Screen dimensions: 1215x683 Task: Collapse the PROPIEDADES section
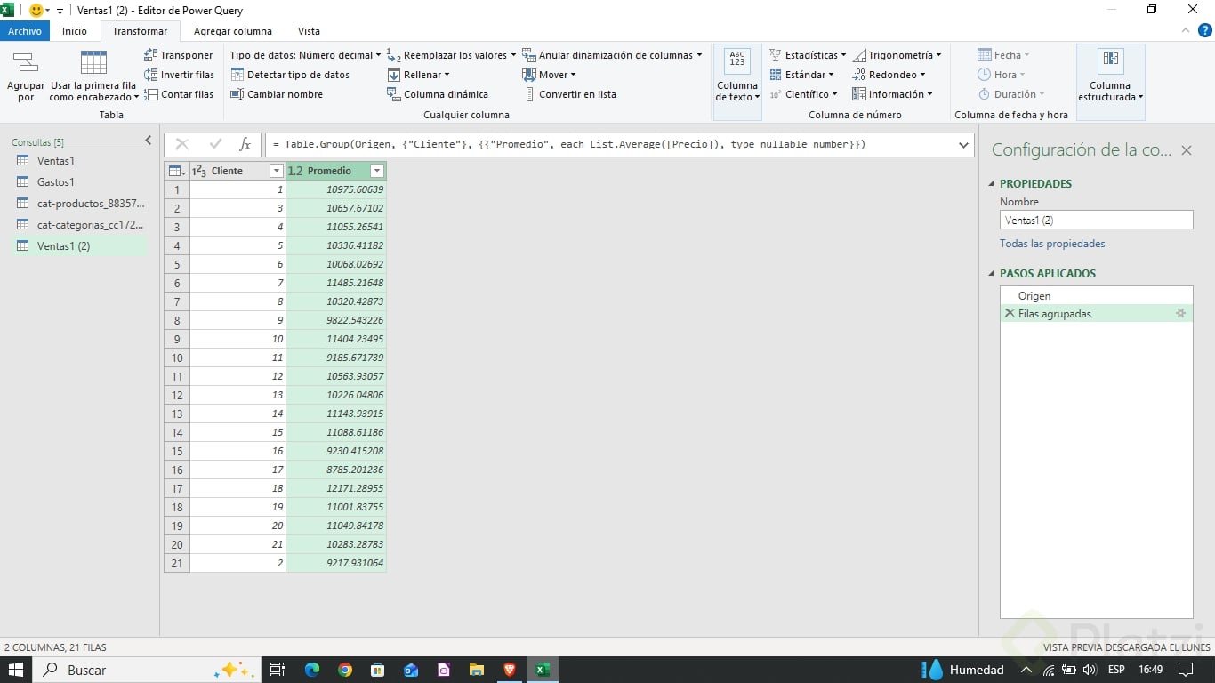(992, 184)
